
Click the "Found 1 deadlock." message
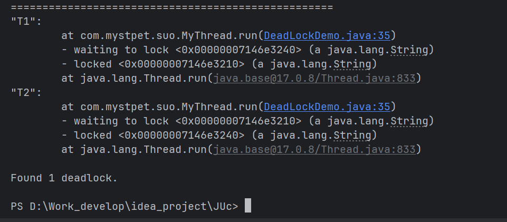click(x=64, y=178)
